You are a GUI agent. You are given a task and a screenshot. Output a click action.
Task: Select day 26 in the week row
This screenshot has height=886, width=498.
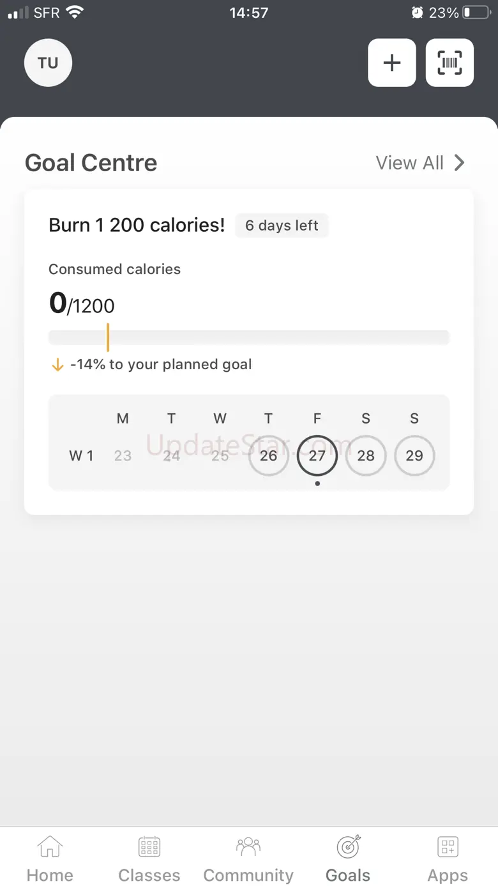[268, 456]
